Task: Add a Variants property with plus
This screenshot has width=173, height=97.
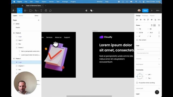Action: [x=159, y=59]
